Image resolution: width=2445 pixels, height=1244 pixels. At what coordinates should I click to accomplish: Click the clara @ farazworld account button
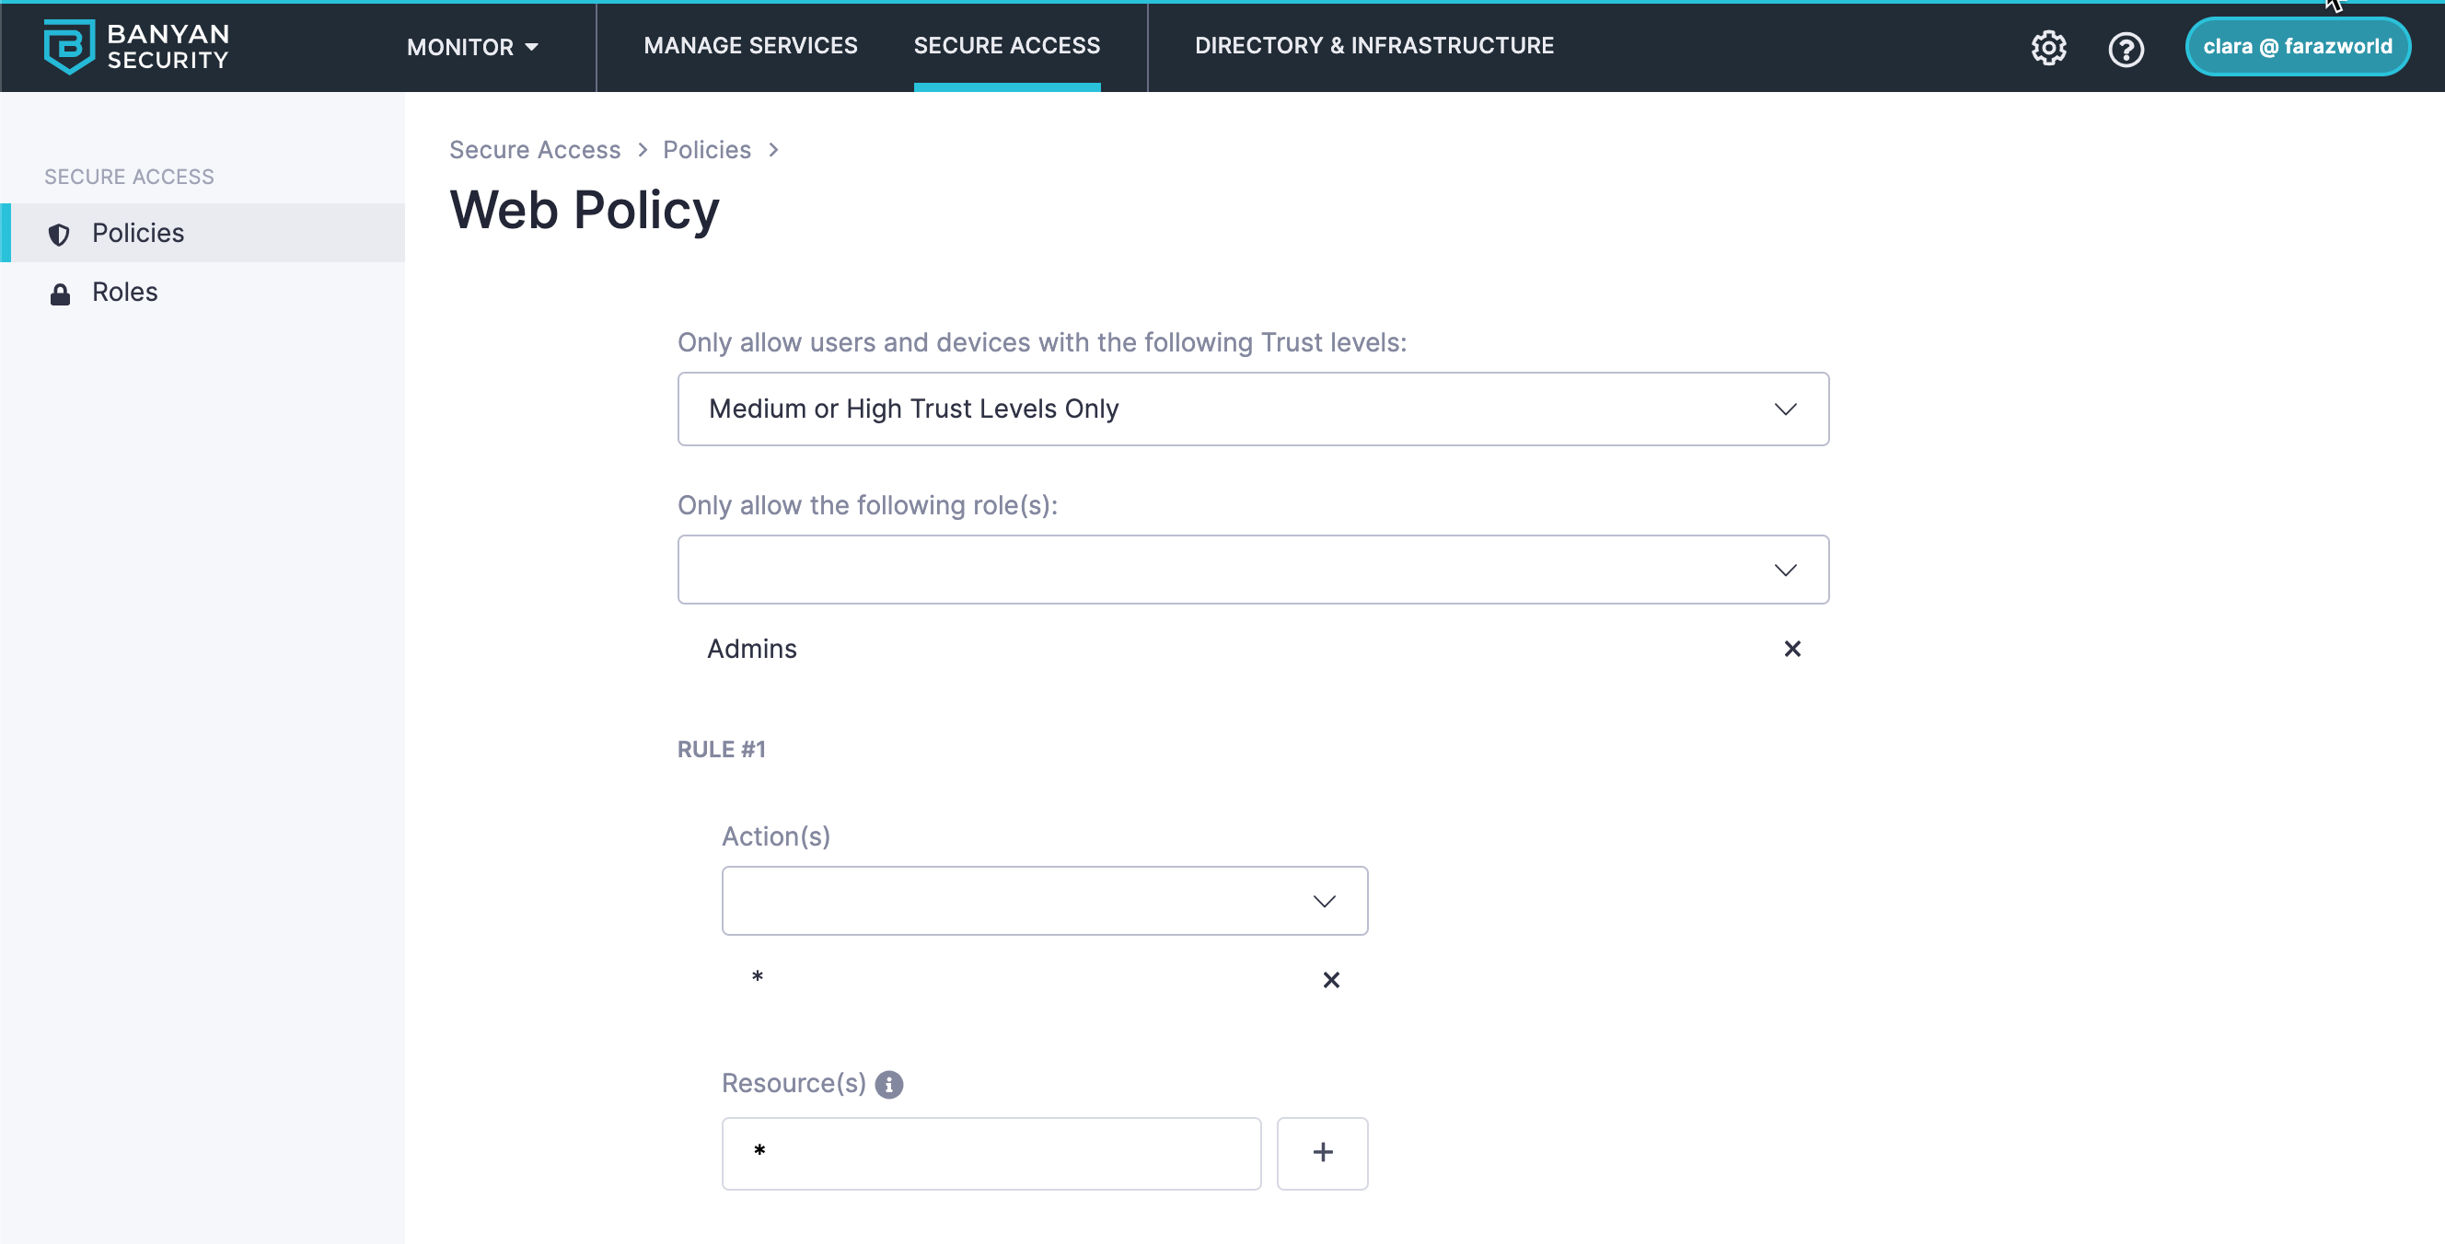[x=2296, y=47]
